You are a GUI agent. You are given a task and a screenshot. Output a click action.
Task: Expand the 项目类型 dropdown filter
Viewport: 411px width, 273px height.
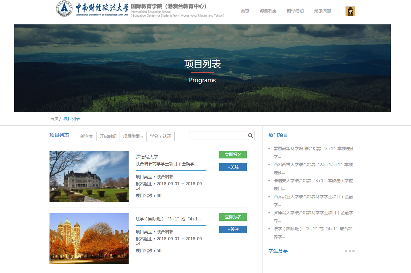coord(133,136)
